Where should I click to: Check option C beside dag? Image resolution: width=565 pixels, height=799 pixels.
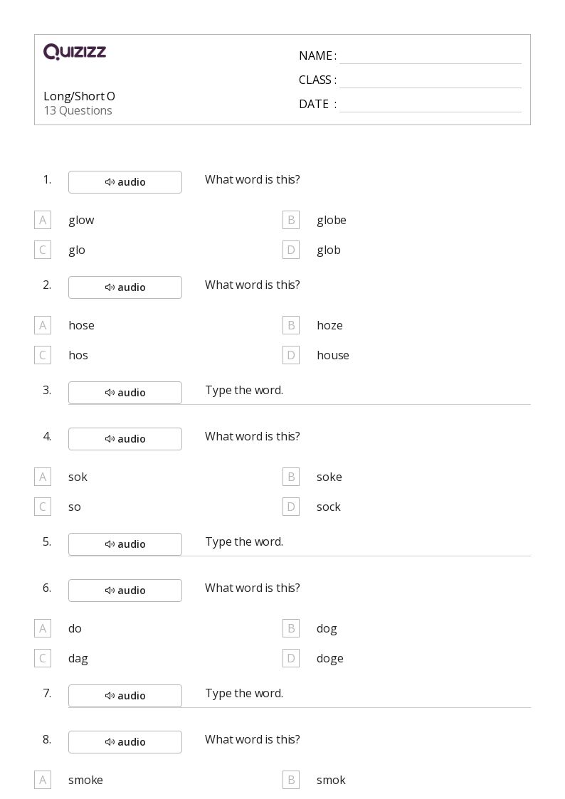pos(43,658)
